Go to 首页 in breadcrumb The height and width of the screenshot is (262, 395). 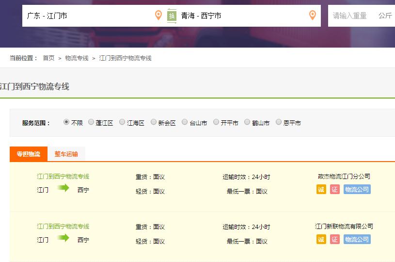click(48, 58)
